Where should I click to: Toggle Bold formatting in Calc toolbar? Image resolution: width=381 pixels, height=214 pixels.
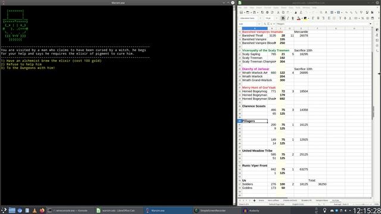pos(283,18)
